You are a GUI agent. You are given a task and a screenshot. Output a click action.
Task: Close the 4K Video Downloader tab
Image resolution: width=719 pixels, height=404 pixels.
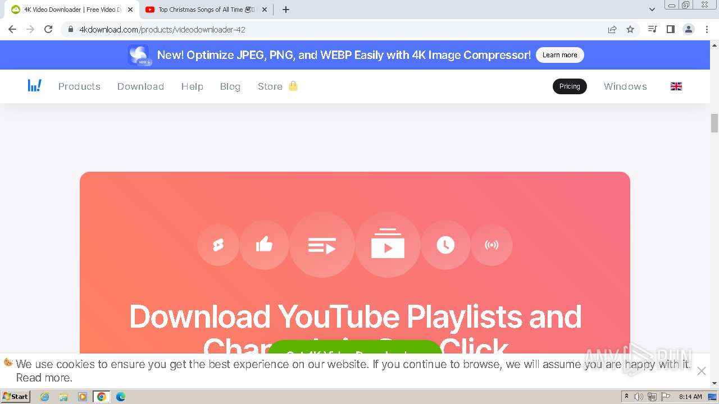(x=130, y=10)
